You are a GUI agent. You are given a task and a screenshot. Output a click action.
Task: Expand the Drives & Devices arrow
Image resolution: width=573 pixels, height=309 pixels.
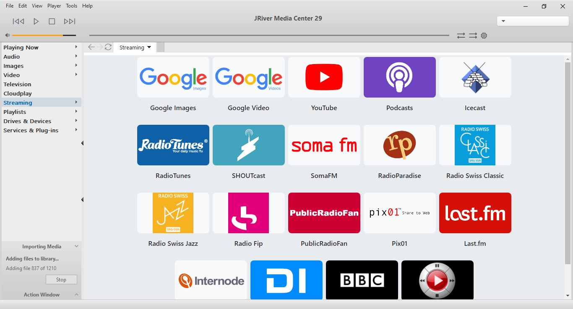point(76,121)
